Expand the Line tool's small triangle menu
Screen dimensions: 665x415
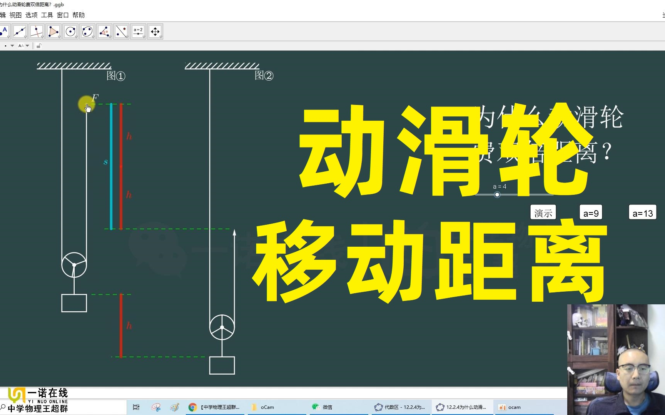25,37
